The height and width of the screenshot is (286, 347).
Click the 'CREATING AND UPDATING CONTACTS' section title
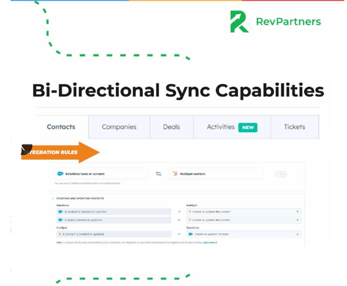80,198
